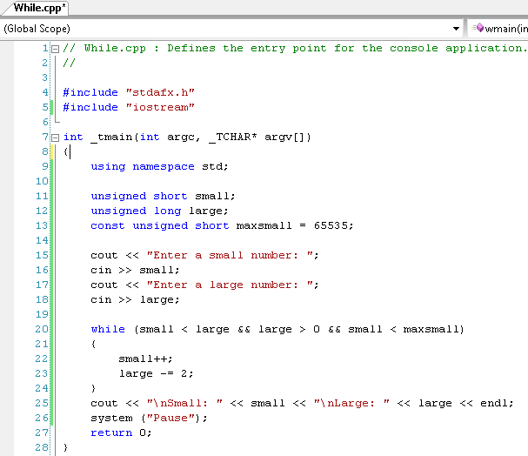Click 'maxsmall' in the while condition
Viewport: 528px width, 456px height.
[x=431, y=329]
